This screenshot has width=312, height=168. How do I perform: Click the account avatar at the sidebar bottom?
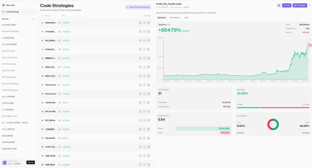pyautogui.click(x=5, y=163)
